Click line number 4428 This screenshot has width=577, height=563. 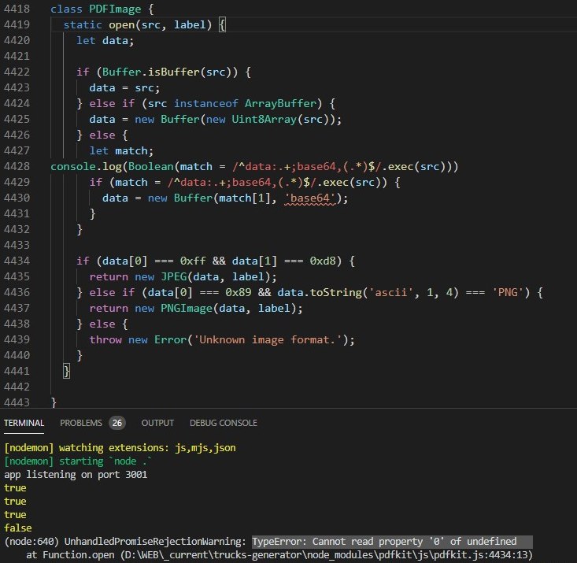(17, 166)
